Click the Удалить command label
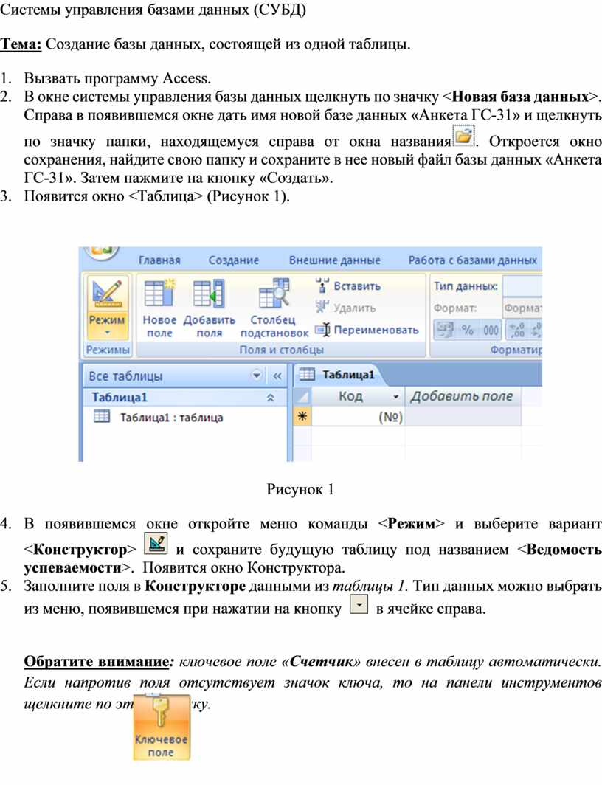 click(355, 308)
